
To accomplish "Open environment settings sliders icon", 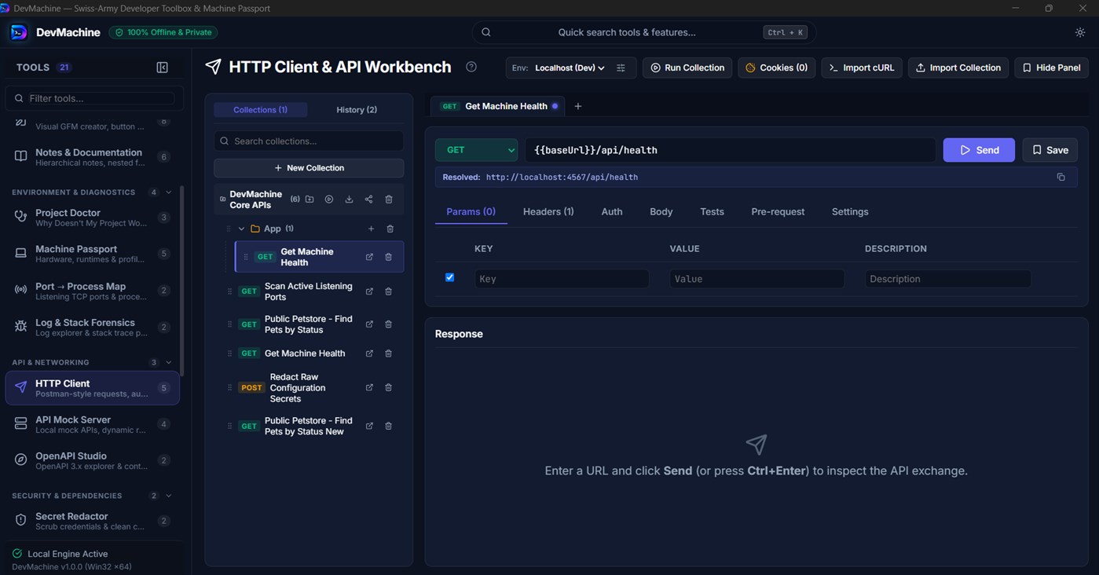I will [x=621, y=68].
